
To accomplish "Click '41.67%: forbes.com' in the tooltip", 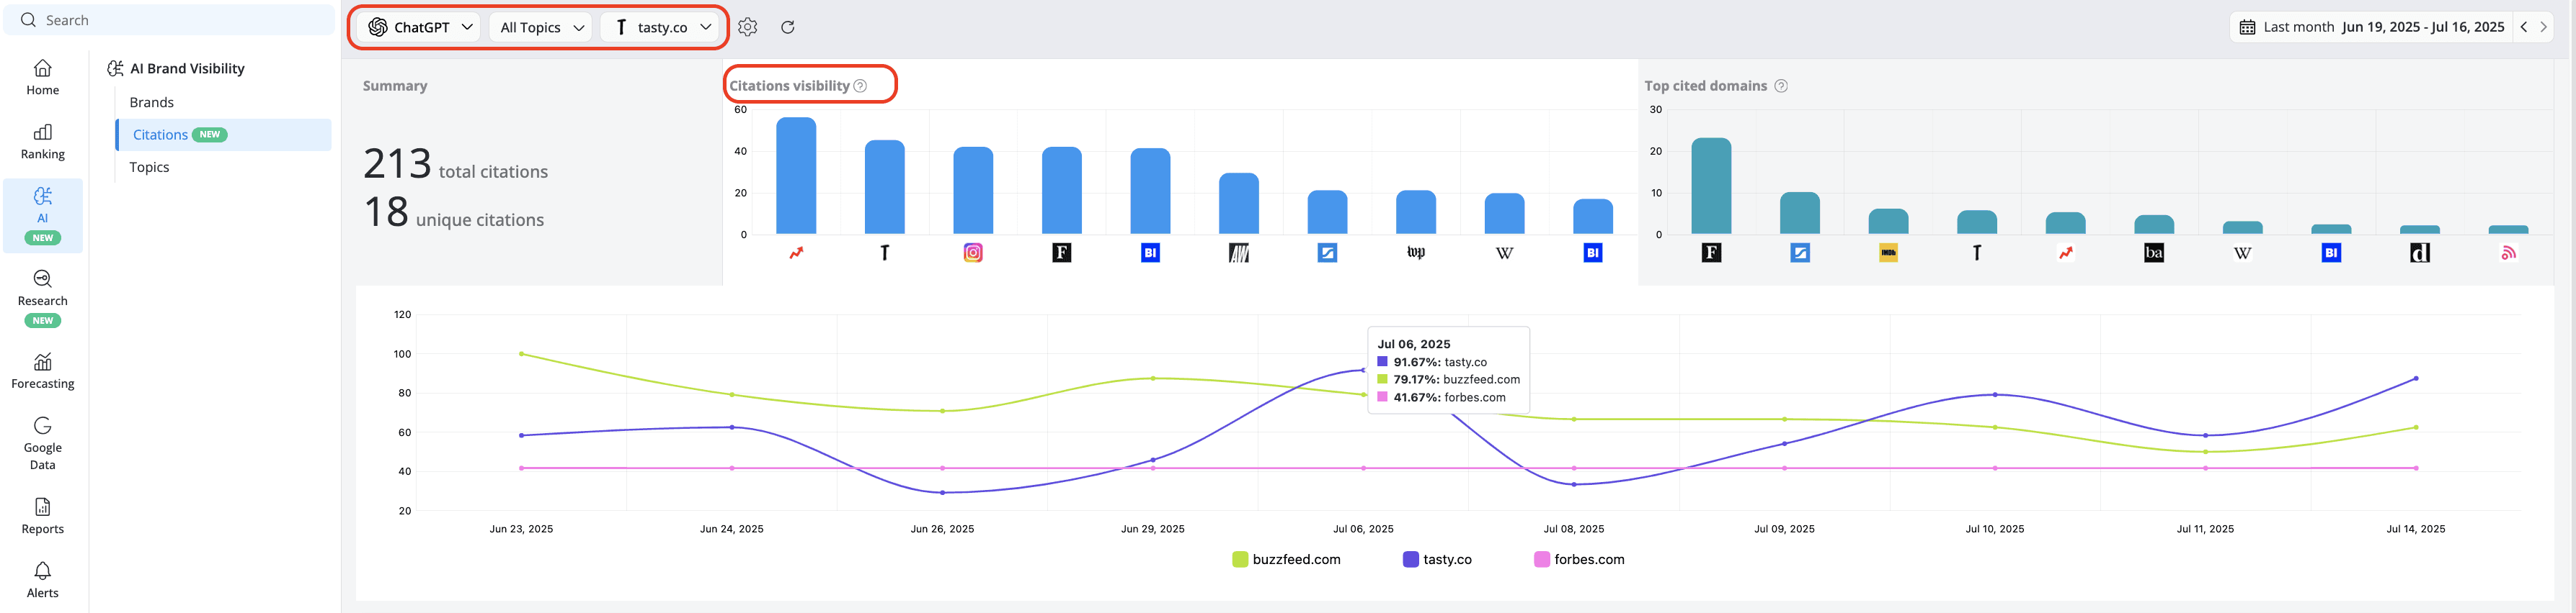I will [x=1441, y=397].
